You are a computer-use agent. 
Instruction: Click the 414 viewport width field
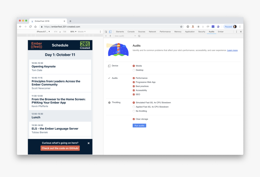56,32
